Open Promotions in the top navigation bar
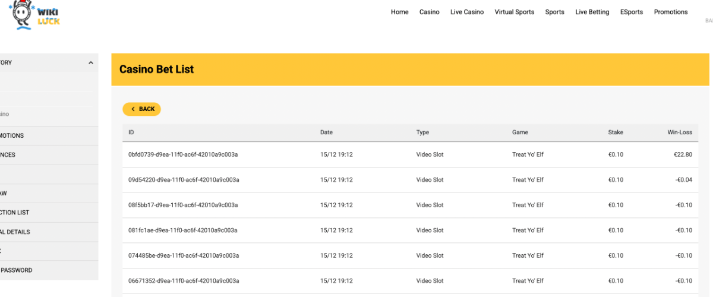The width and height of the screenshot is (713, 297). (670, 12)
